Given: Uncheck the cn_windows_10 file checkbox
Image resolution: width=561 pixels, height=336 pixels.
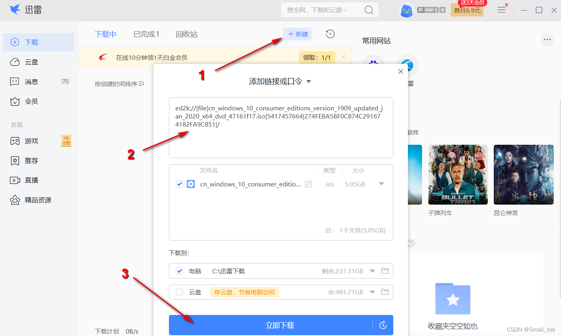Looking at the screenshot, I should coord(179,184).
